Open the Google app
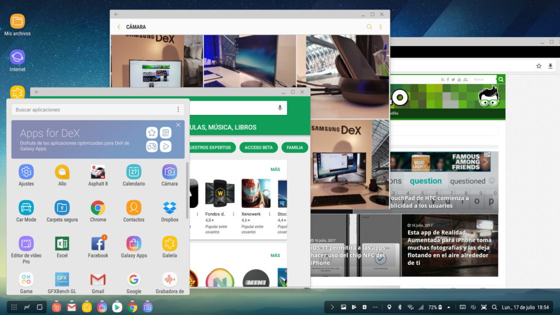Screen dimensions: 560x315 pos(133,279)
